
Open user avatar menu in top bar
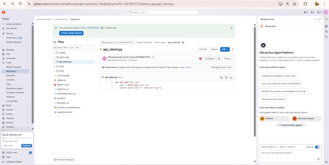click(x=326, y=13)
